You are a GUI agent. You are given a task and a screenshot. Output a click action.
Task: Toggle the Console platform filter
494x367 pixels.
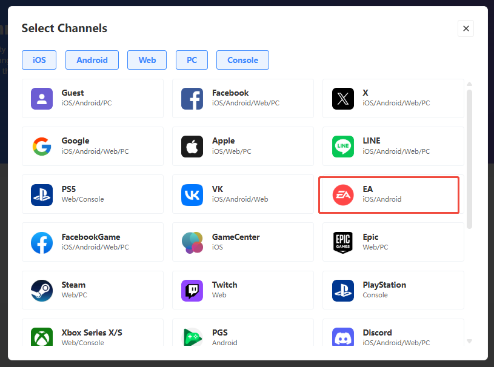click(242, 60)
